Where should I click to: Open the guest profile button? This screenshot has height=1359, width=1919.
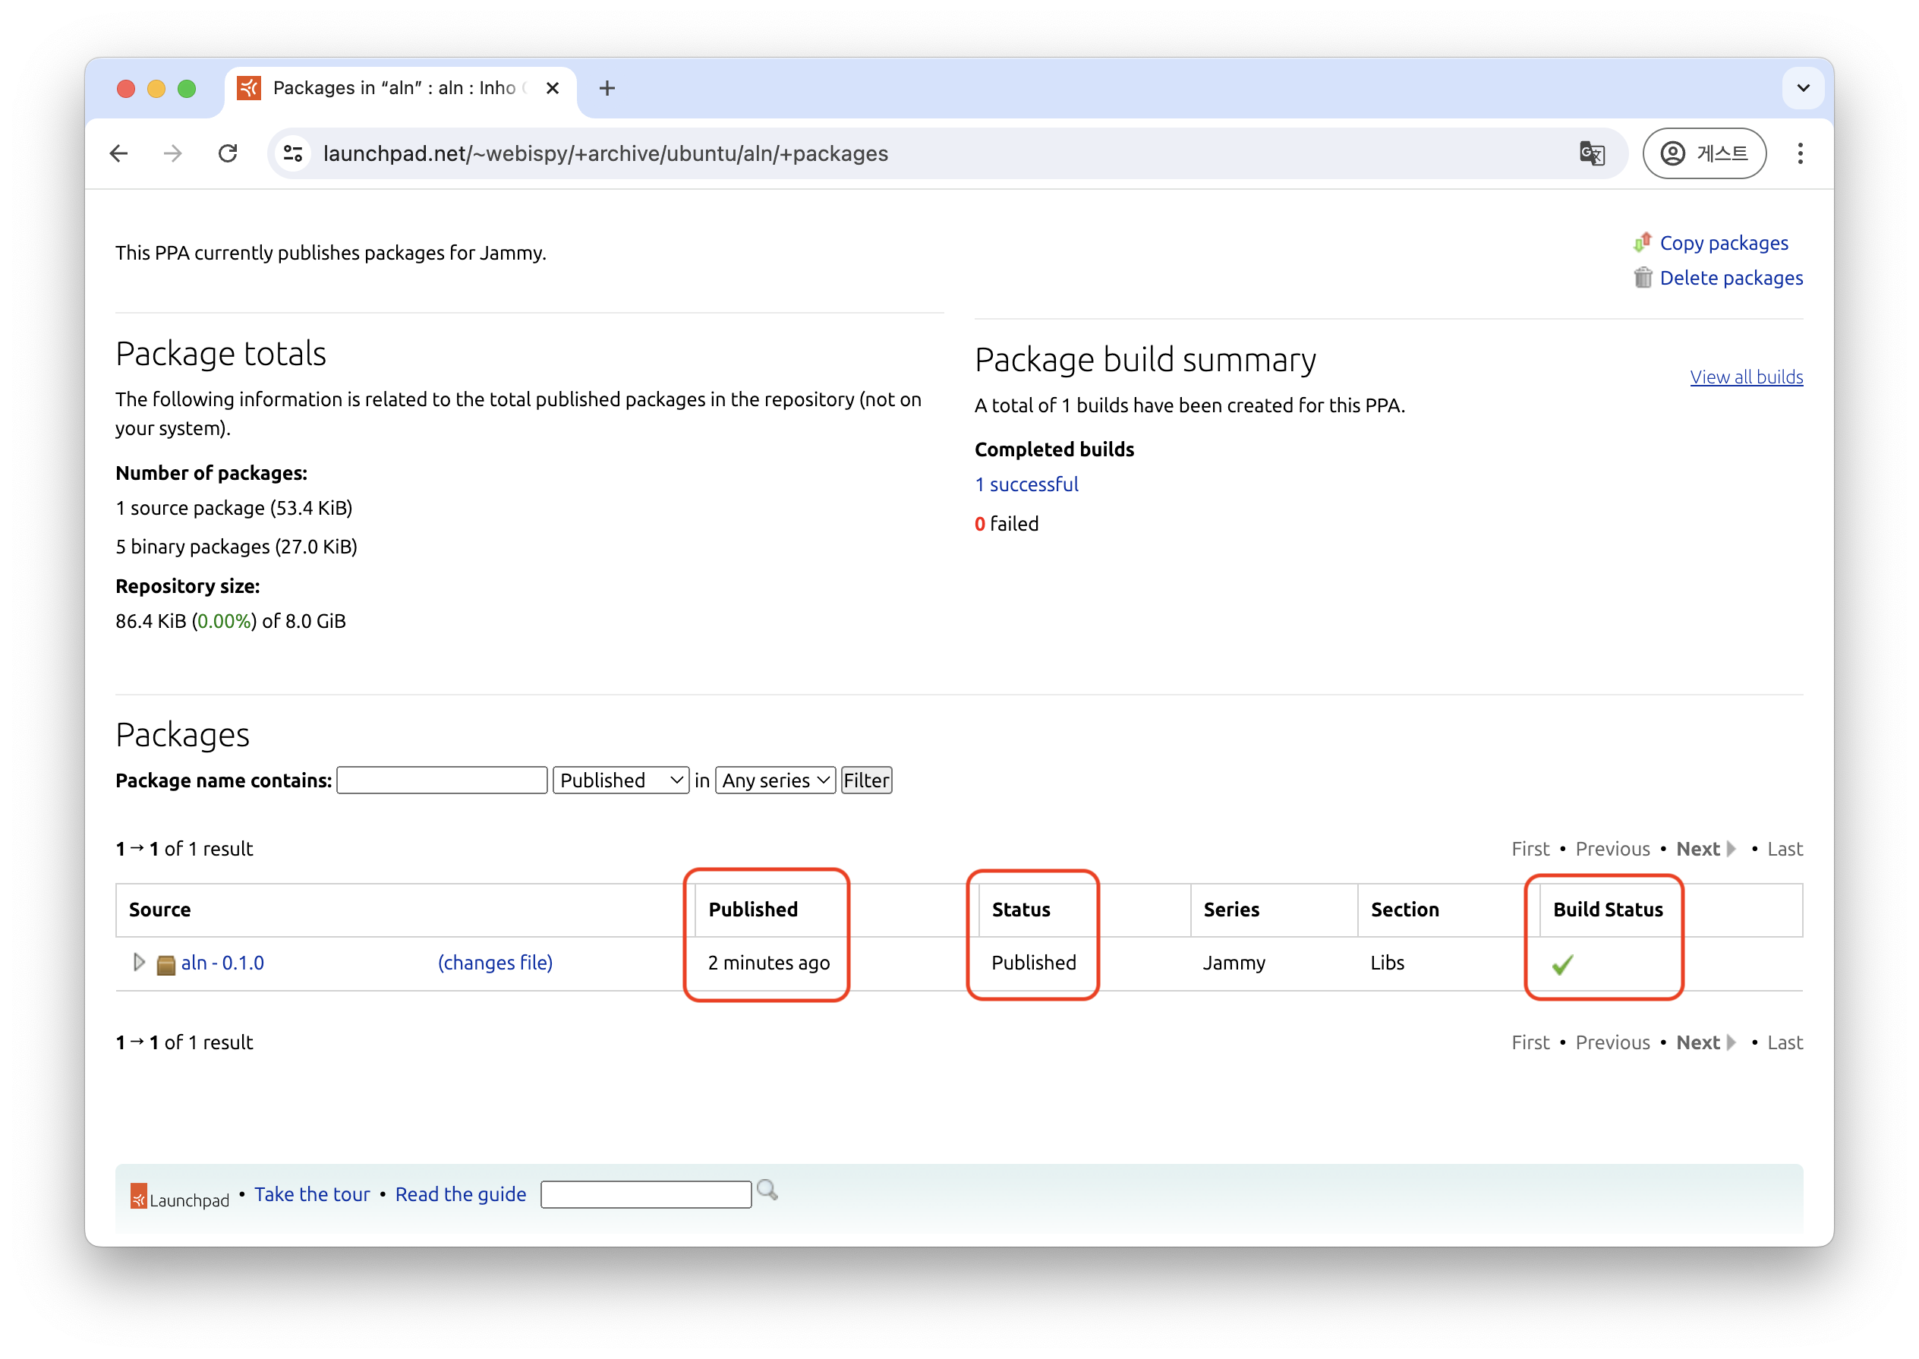[1704, 154]
